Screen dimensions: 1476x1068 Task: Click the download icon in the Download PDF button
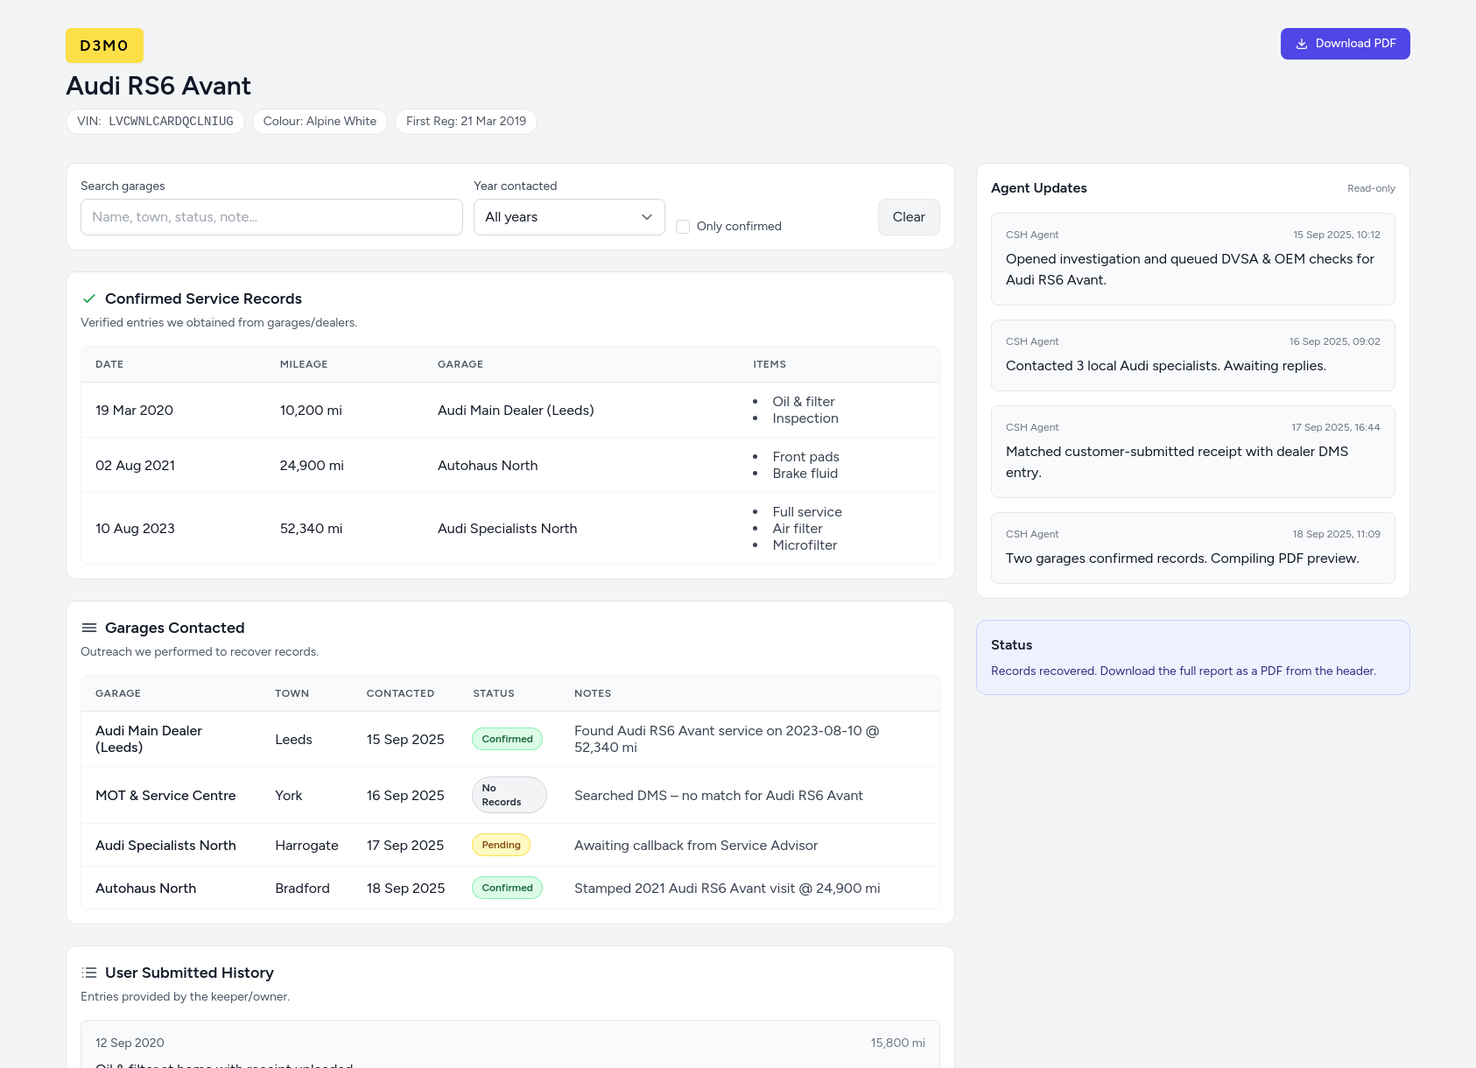[1302, 44]
